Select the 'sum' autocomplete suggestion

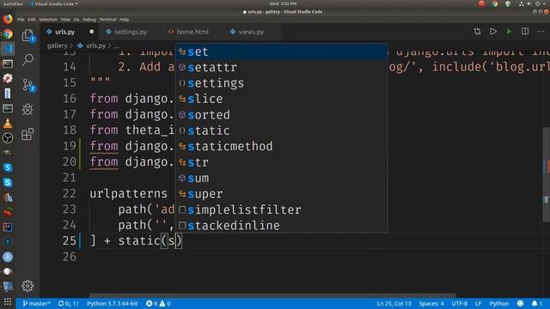(x=281, y=178)
